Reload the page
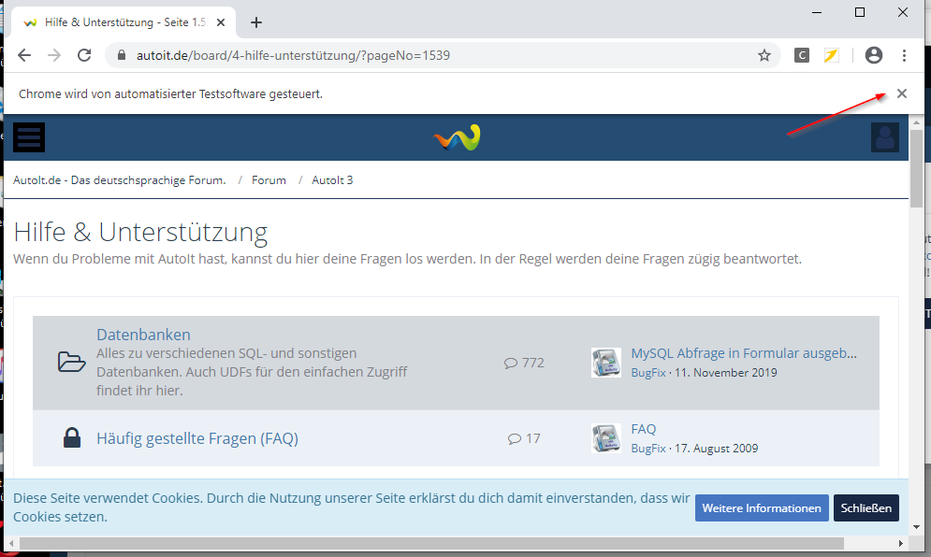Viewport: 931px width, 557px height. pos(84,56)
